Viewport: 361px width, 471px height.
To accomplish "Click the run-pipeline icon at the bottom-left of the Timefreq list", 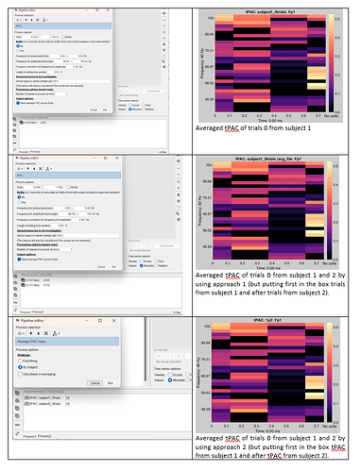I will click(17, 433).
